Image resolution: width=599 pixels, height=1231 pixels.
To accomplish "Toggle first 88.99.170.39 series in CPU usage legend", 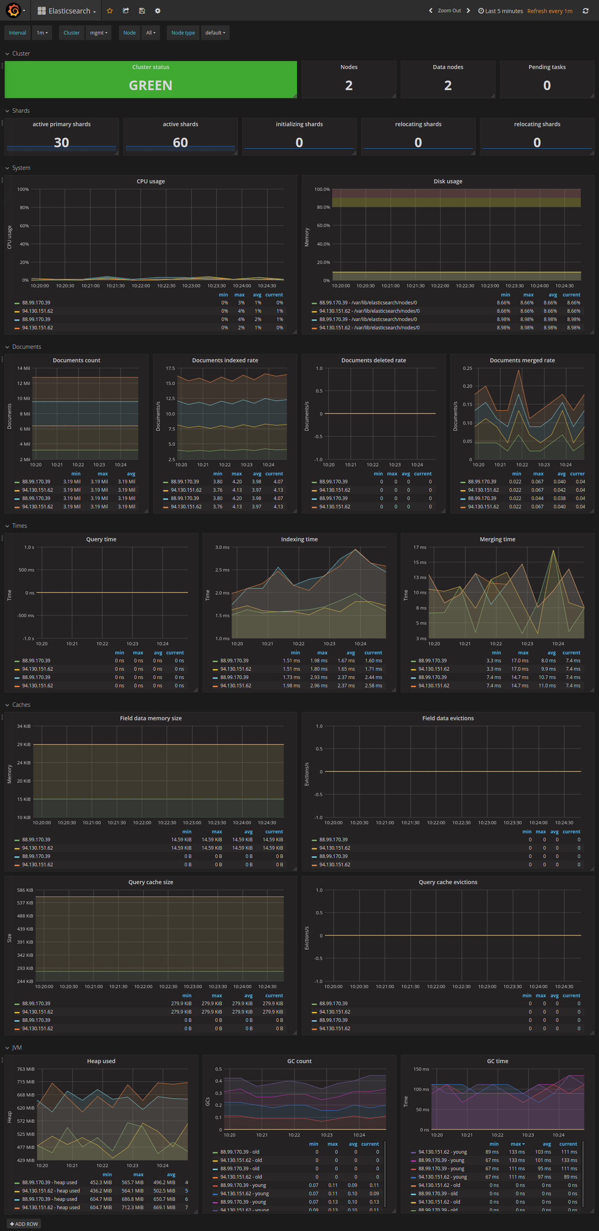I will pyautogui.click(x=36, y=302).
